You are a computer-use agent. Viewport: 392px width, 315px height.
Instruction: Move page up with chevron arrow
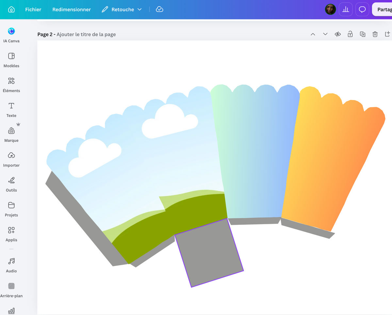click(x=313, y=34)
